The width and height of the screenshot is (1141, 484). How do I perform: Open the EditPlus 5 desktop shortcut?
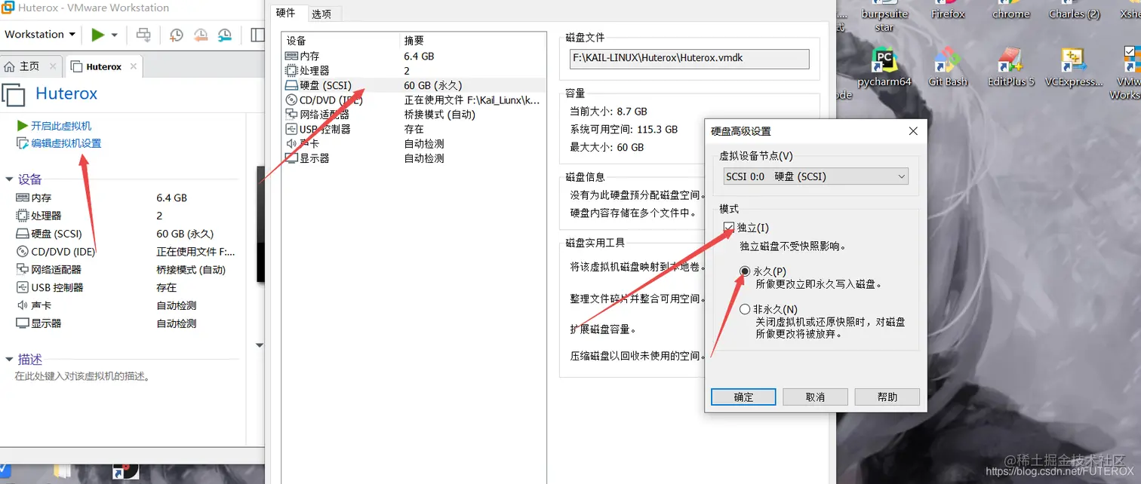1011,68
